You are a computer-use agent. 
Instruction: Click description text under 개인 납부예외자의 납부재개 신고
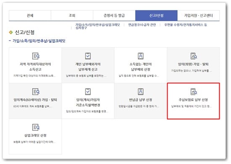click(86, 76)
